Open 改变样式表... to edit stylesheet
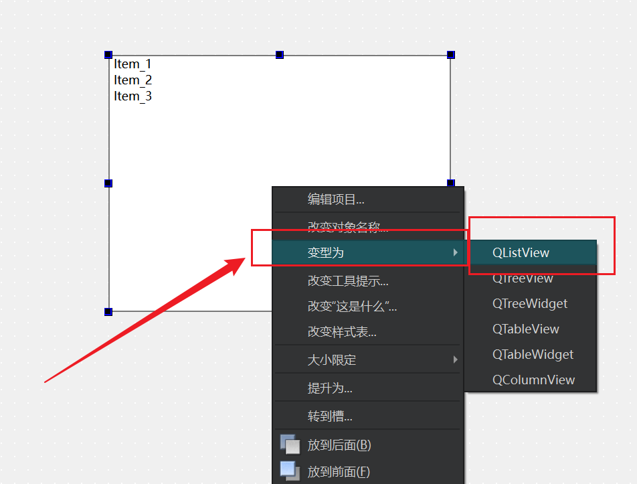 click(x=342, y=332)
